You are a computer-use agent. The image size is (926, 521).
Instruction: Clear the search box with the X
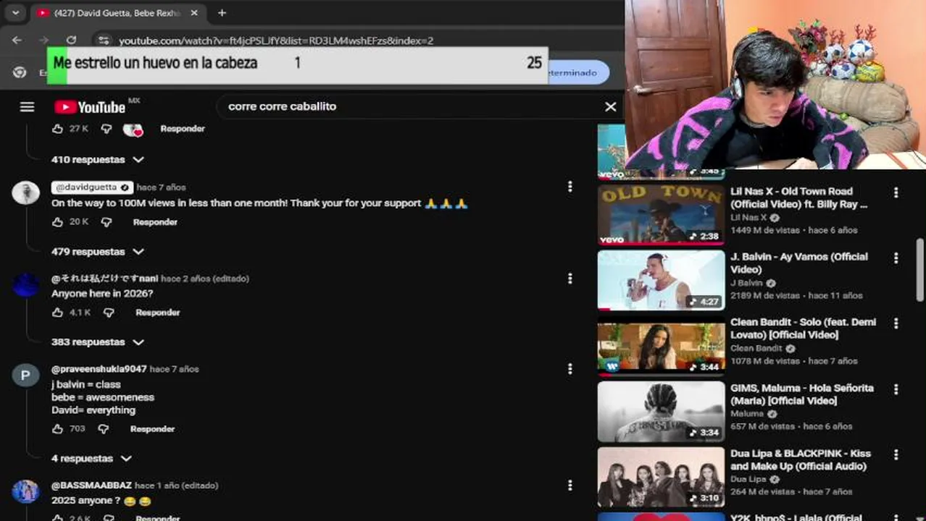(x=611, y=106)
